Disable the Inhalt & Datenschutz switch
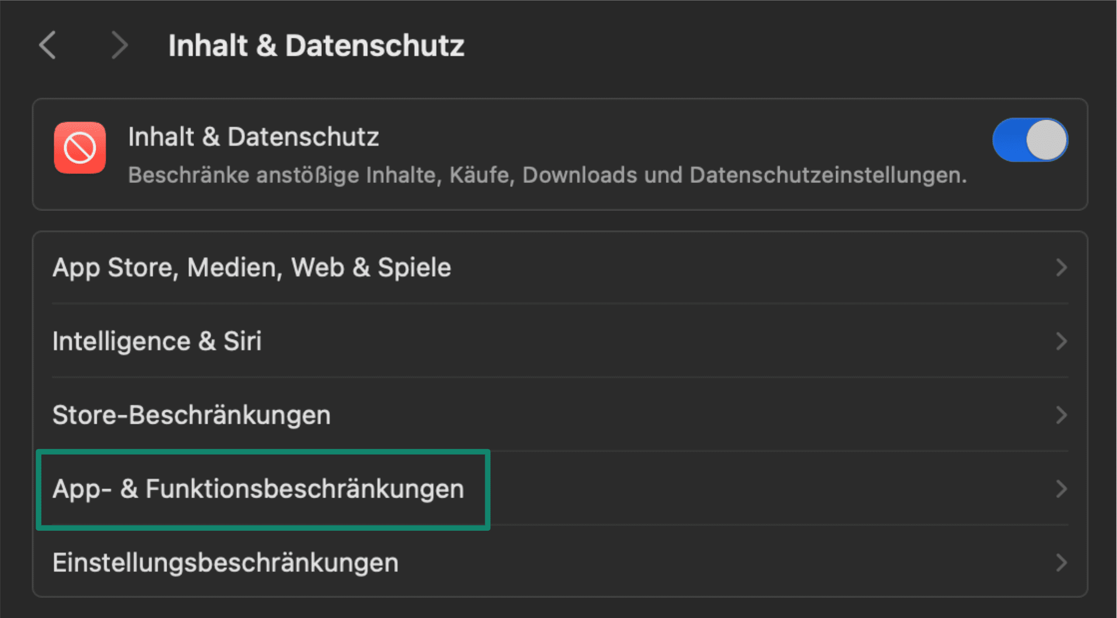Image resolution: width=1117 pixels, height=618 pixels. point(1030,140)
